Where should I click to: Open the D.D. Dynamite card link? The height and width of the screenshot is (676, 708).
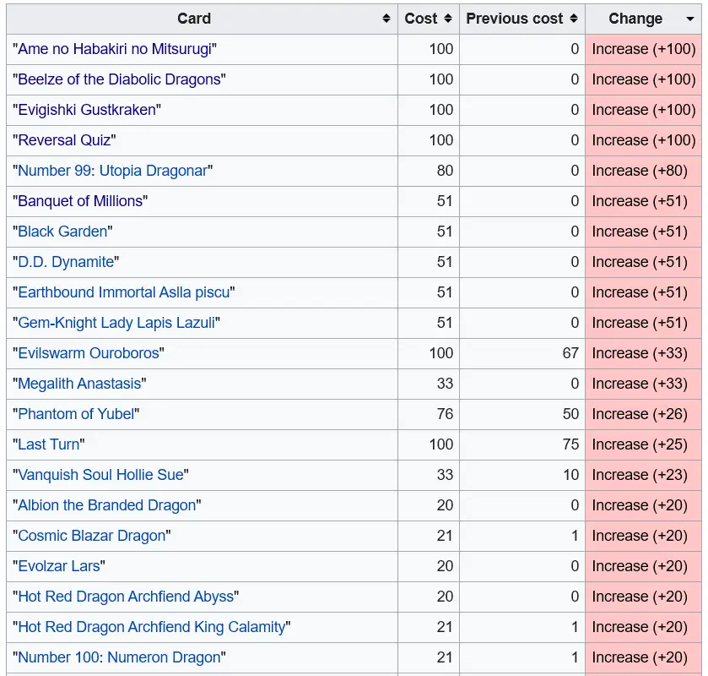pyautogui.click(x=66, y=262)
